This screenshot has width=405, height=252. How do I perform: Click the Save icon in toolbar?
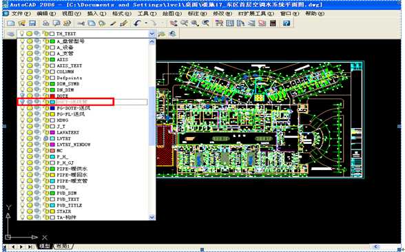pos(32,23)
